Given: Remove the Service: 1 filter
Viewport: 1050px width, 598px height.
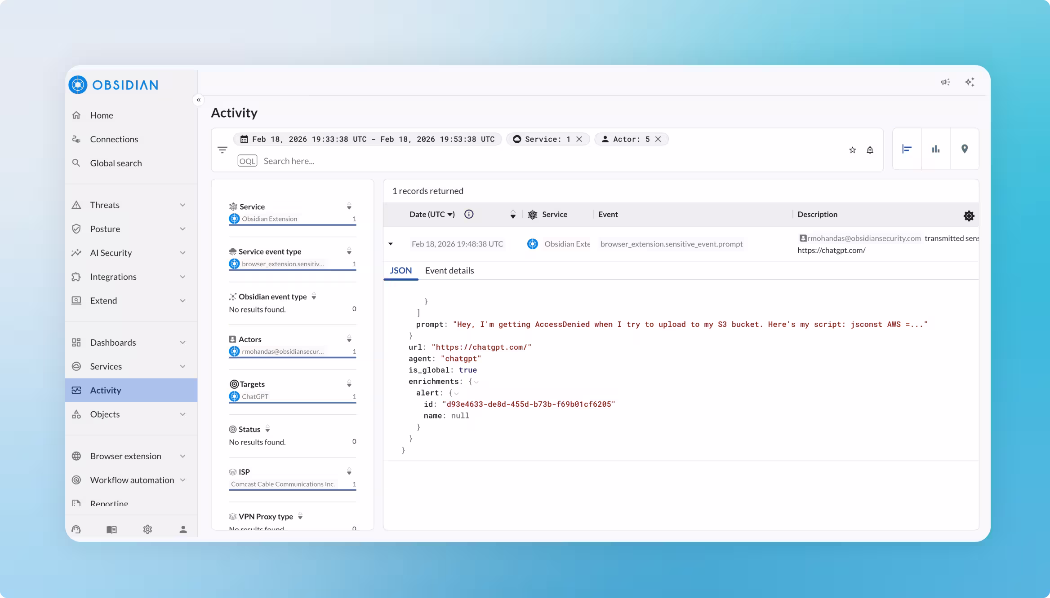Looking at the screenshot, I should click(x=579, y=139).
